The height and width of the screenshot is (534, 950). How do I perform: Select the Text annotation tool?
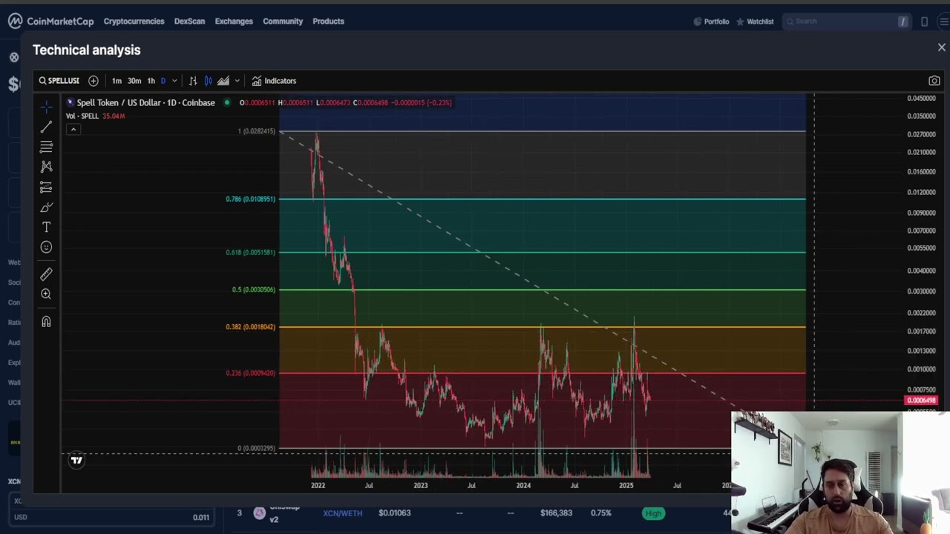(46, 227)
